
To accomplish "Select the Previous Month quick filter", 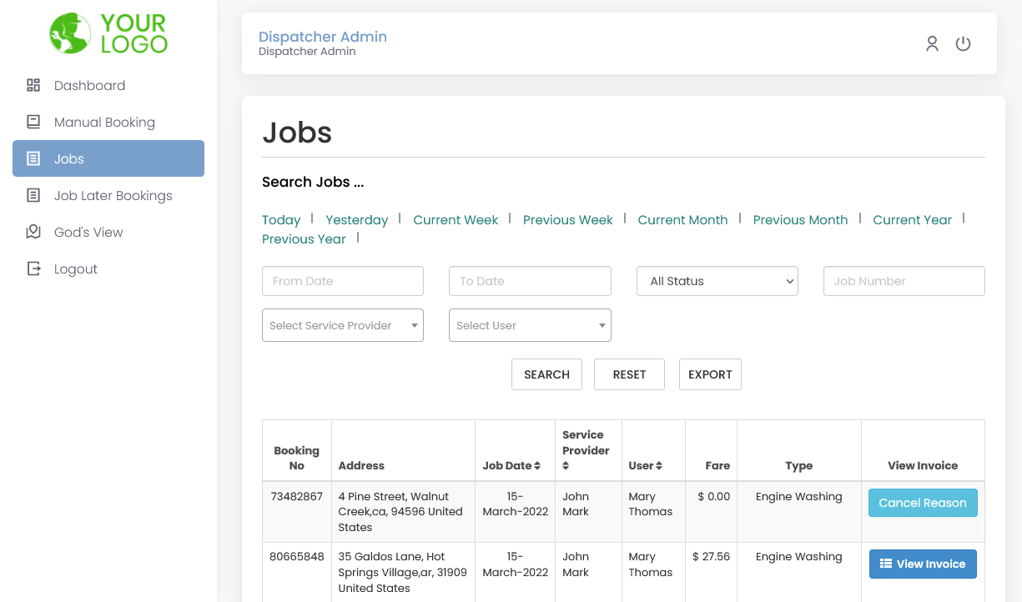I will 800,219.
